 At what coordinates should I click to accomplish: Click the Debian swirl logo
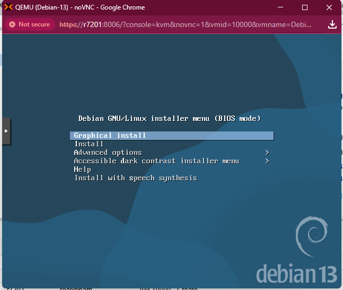311,238
